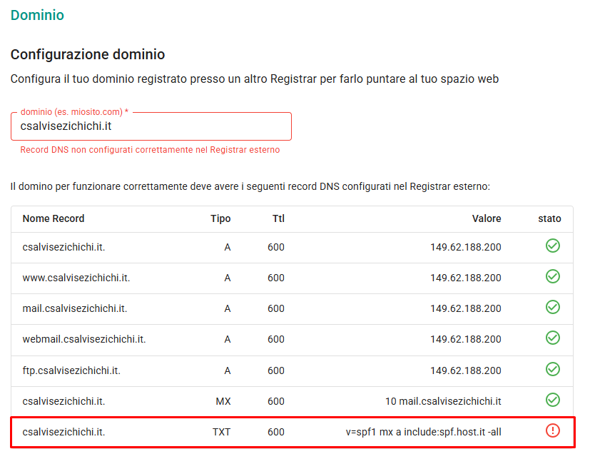The image size is (590, 459).
Task: Click the dominio input field
Action: [151, 126]
